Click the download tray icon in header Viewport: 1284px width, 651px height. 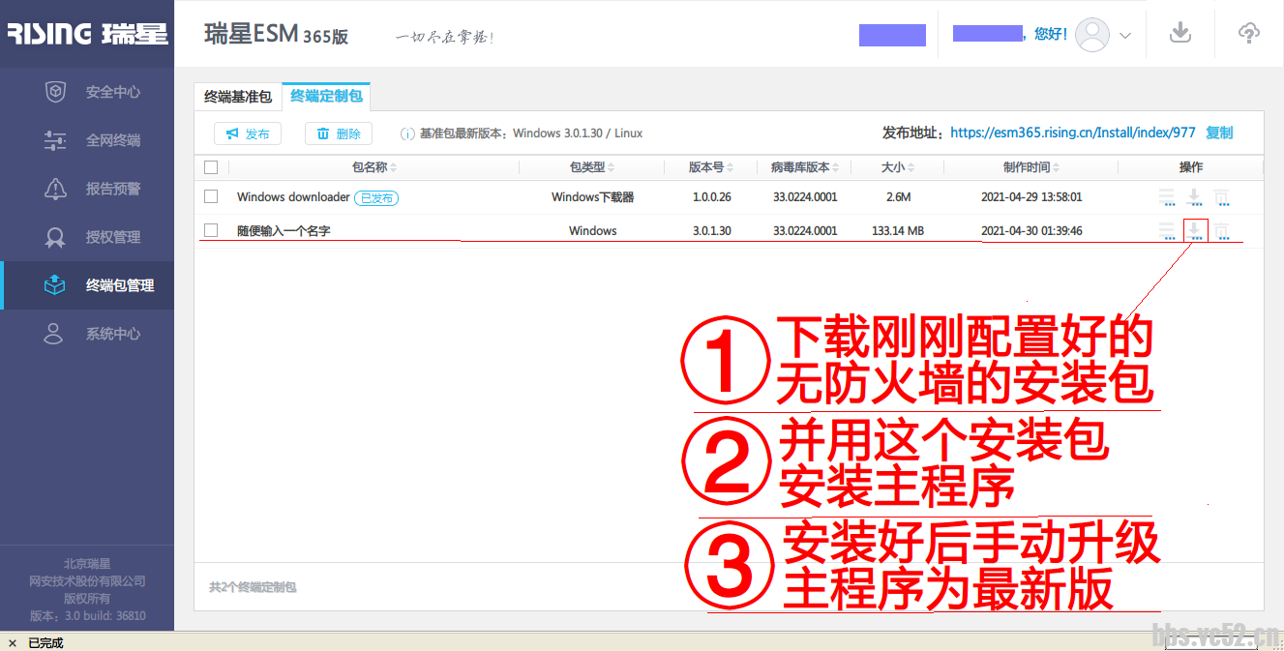point(1179,33)
